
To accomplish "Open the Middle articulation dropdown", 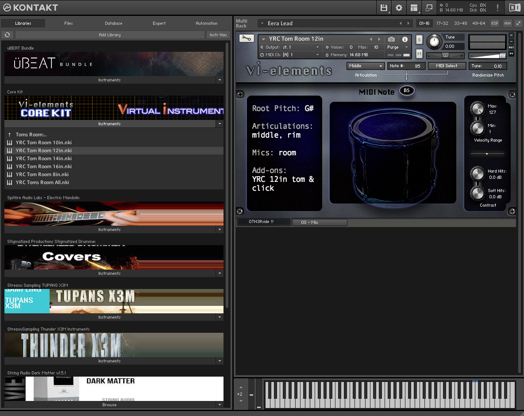I will coord(366,66).
